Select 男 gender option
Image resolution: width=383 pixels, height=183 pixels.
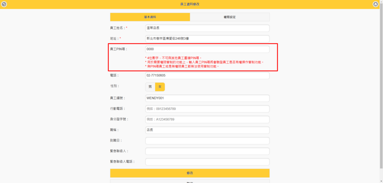click(x=150, y=87)
